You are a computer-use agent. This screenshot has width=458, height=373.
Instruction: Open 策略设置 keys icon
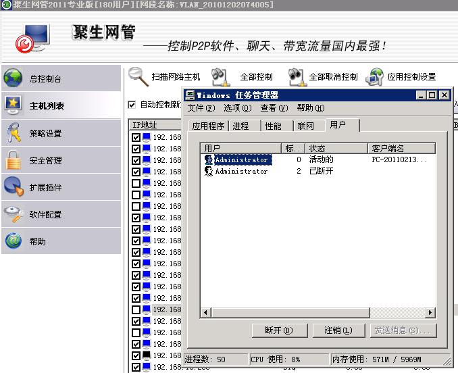coord(14,133)
